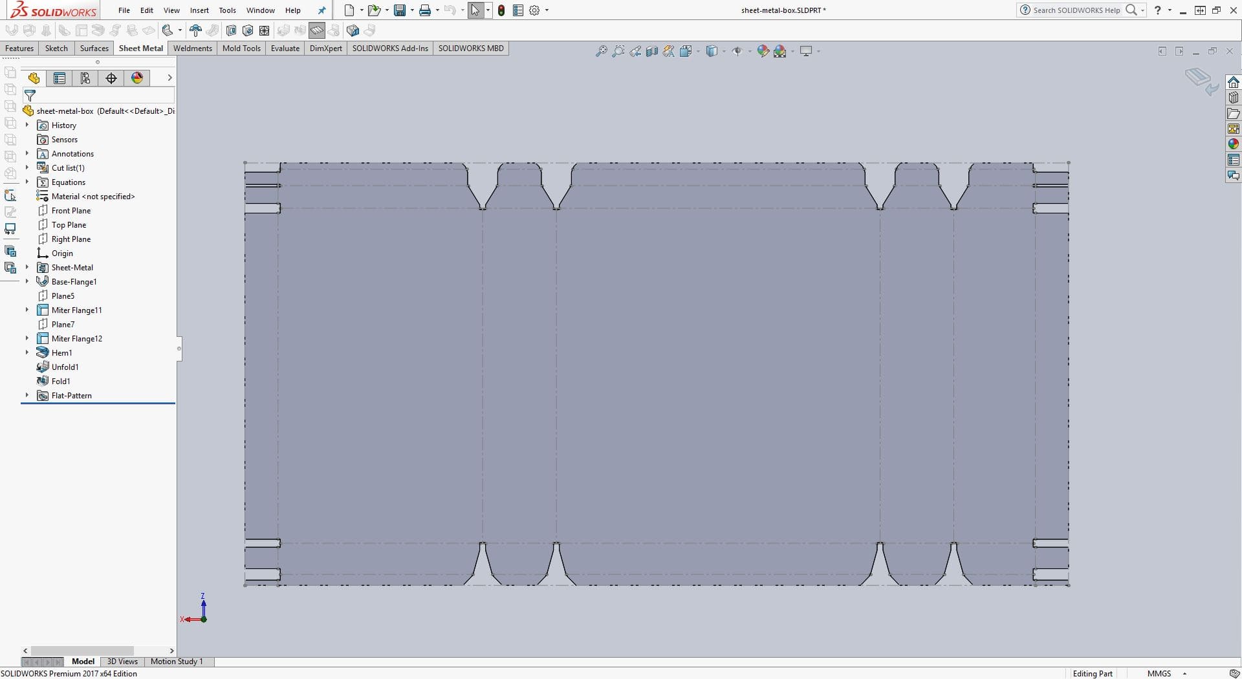The image size is (1242, 679).
Task: Click the Save icon
Action: point(400,10)
